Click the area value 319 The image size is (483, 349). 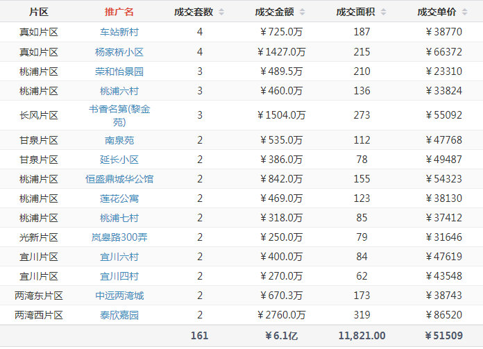(362, 315)
